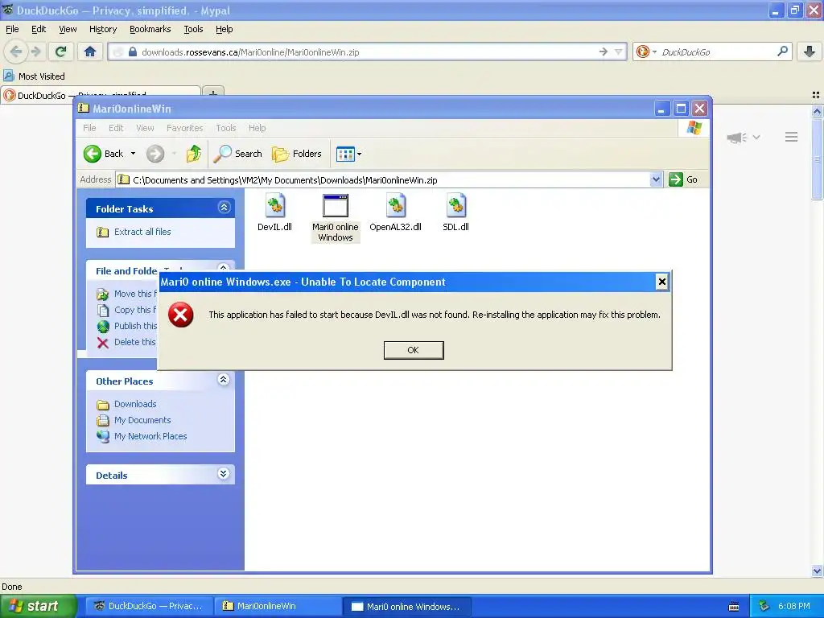
Task: Expand the Details panel
Action: (224, 474)
